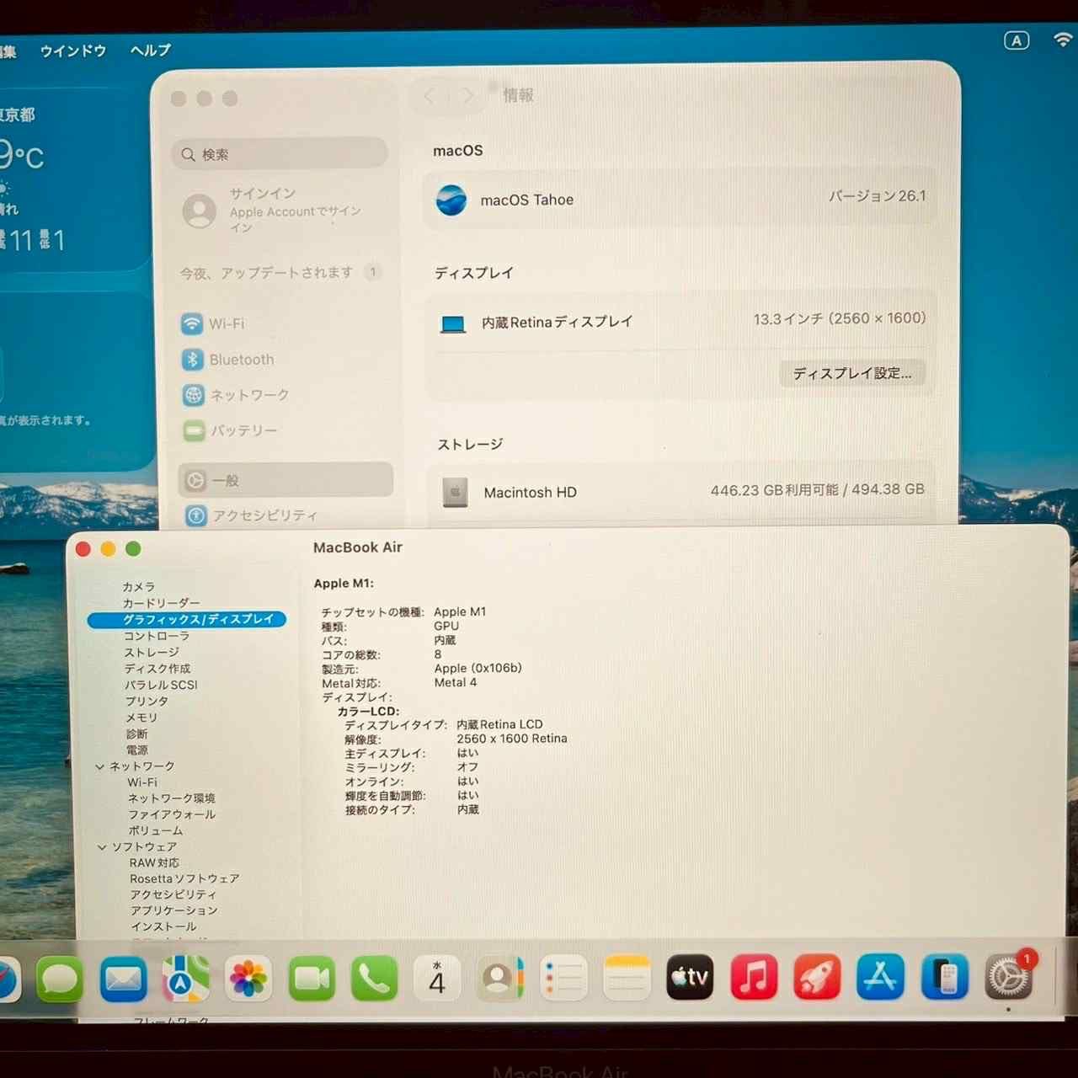Collapse the ソフトウェア tree section

pyautogui.click(x=102, y=847)
